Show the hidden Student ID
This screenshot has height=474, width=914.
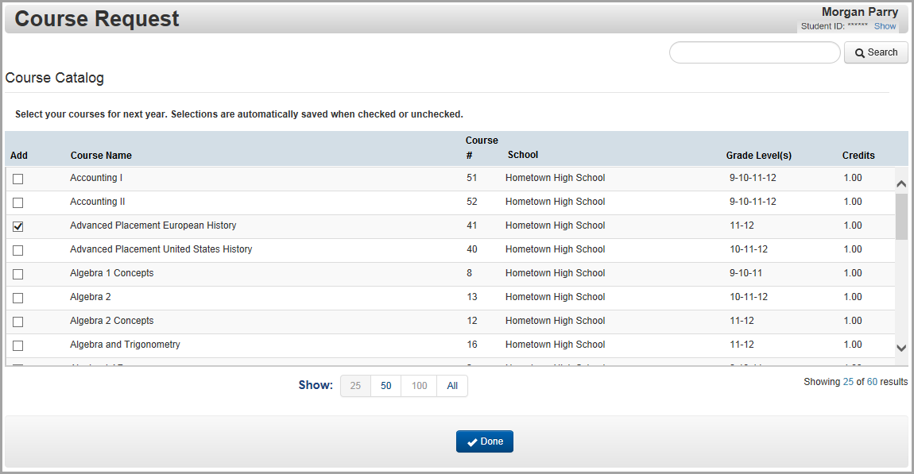click(x=885, y=26)
